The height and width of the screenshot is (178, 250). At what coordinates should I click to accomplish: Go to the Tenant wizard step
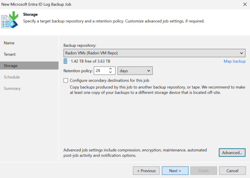click(x=10, y=54)
